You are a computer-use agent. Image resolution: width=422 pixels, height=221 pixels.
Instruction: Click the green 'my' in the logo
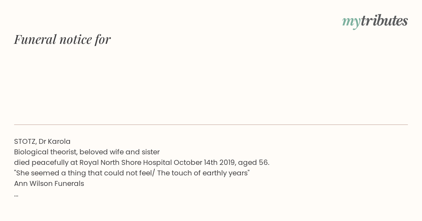351,22
